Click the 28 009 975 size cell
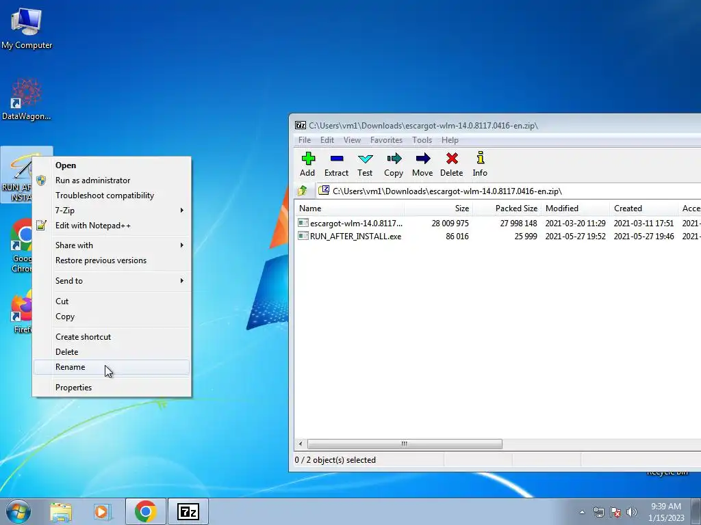The image size is (701, 525). (x=450, y=224)
